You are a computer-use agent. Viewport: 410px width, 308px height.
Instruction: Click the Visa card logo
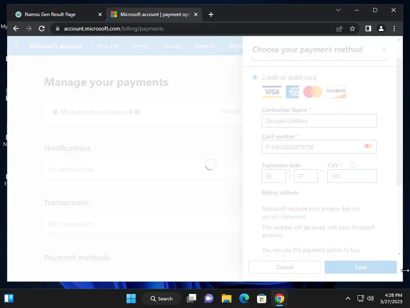click(x=272, y=92)
